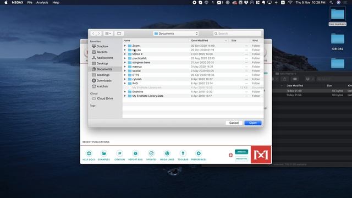
Task: Open the MEGAX application menu
Action: pyautogui.click(x=18, y=2)
